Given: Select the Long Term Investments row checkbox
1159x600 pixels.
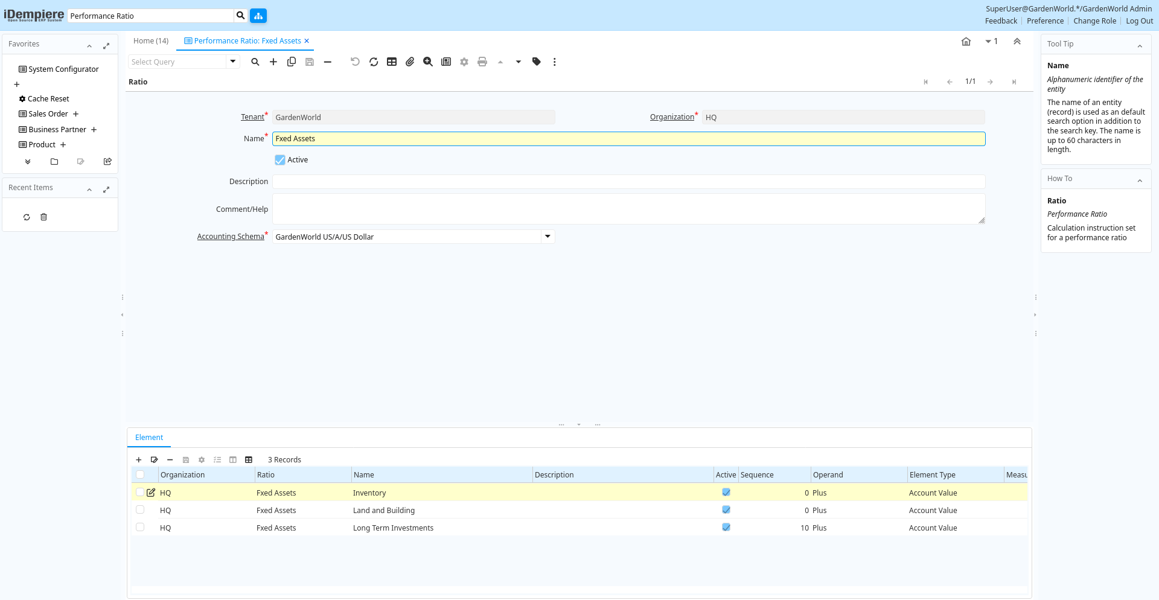Looking at the screenshot, I should (140, 527).
